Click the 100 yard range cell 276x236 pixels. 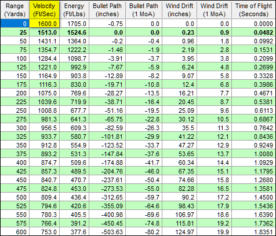click(15, 58)
